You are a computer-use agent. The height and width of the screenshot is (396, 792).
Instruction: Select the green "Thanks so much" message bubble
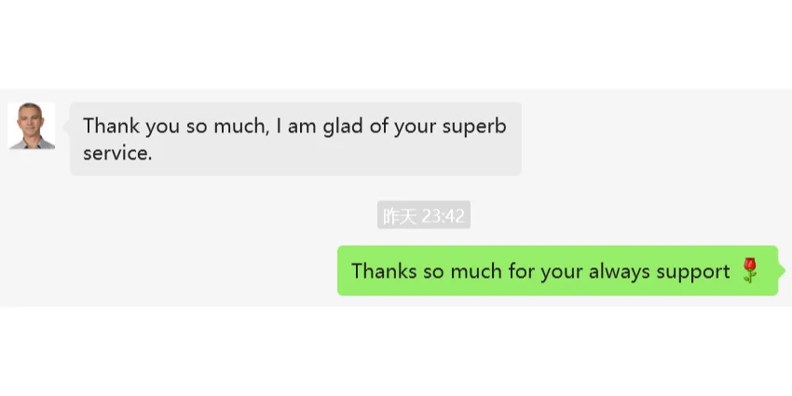pos(556,271)
